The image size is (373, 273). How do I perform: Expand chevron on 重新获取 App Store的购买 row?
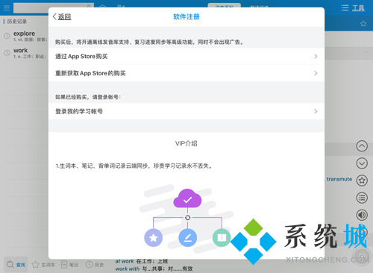coord(316,73)
